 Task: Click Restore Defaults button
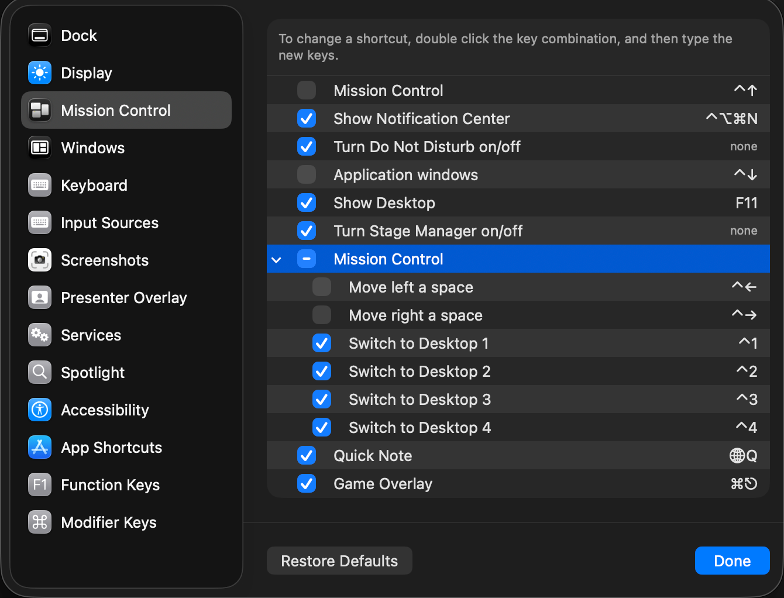339,561
